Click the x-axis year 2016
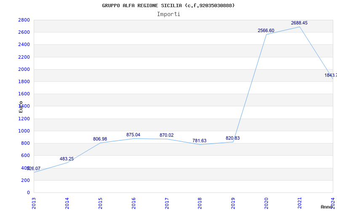Viewport: 337px width, 211px height. [134, 203]
